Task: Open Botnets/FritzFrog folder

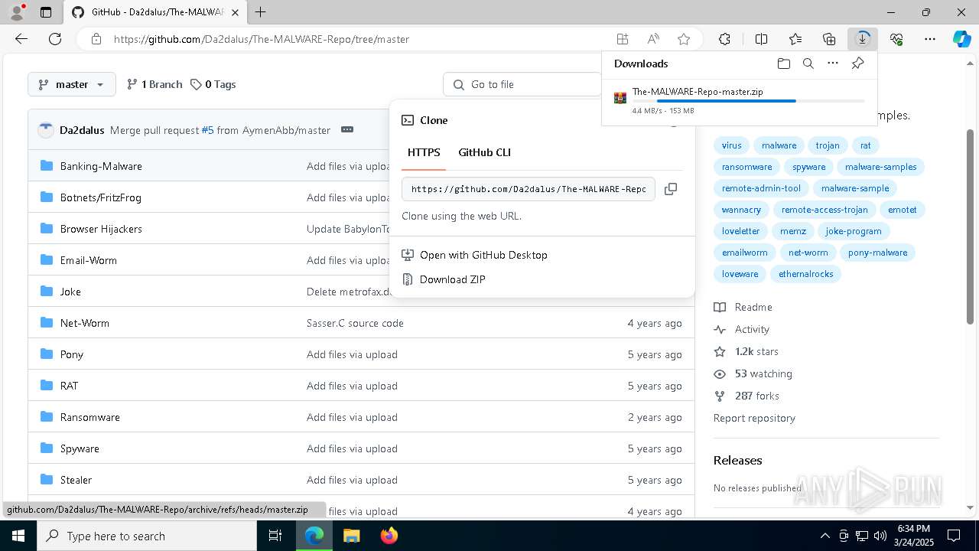Action: coord(101,197)
